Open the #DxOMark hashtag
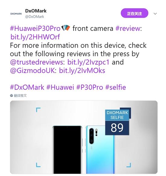 point(27,87)
